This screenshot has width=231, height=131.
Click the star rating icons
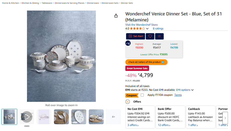coord(137,29)
